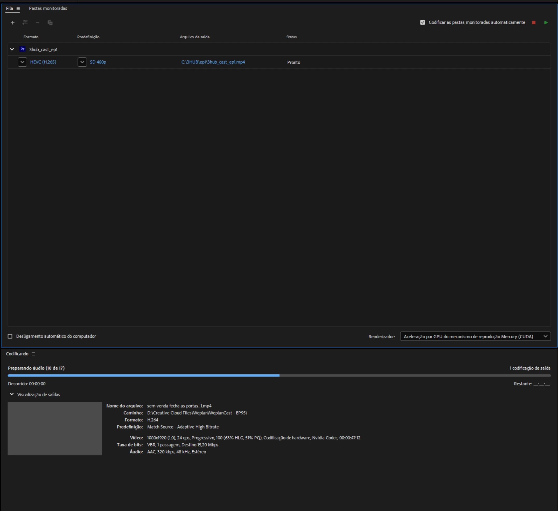Click output path C:\3HUB\ep1\3hub_cast_ep1.mp4 link
This screenshot has width=558, height=511.
[213, 62]
